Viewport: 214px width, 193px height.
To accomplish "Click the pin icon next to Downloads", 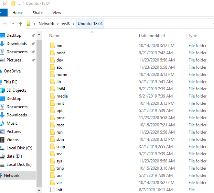I will click(33, 44).
